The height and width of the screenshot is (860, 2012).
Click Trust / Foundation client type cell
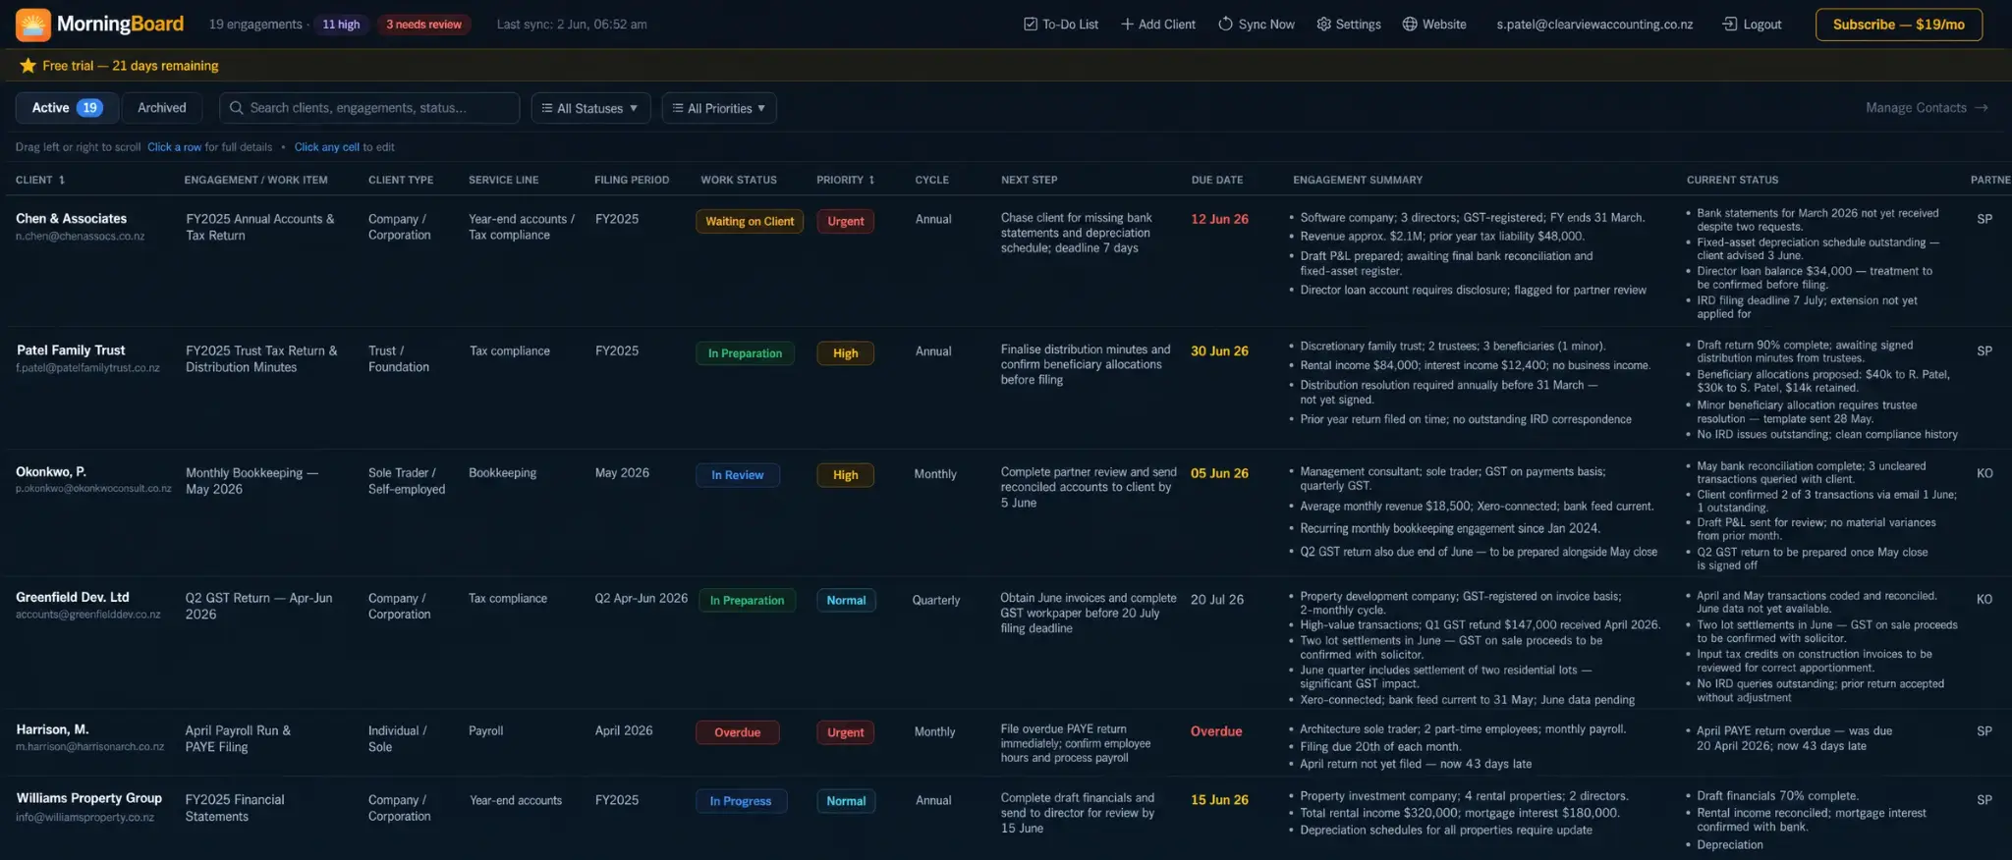click(x=398, y=358)
